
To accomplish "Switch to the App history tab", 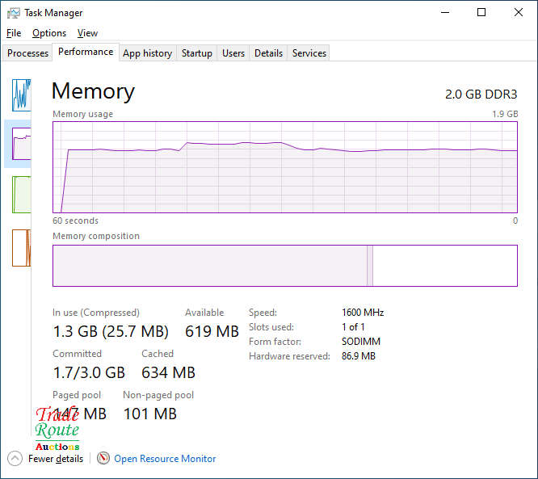I will click(x=147, y=53).
